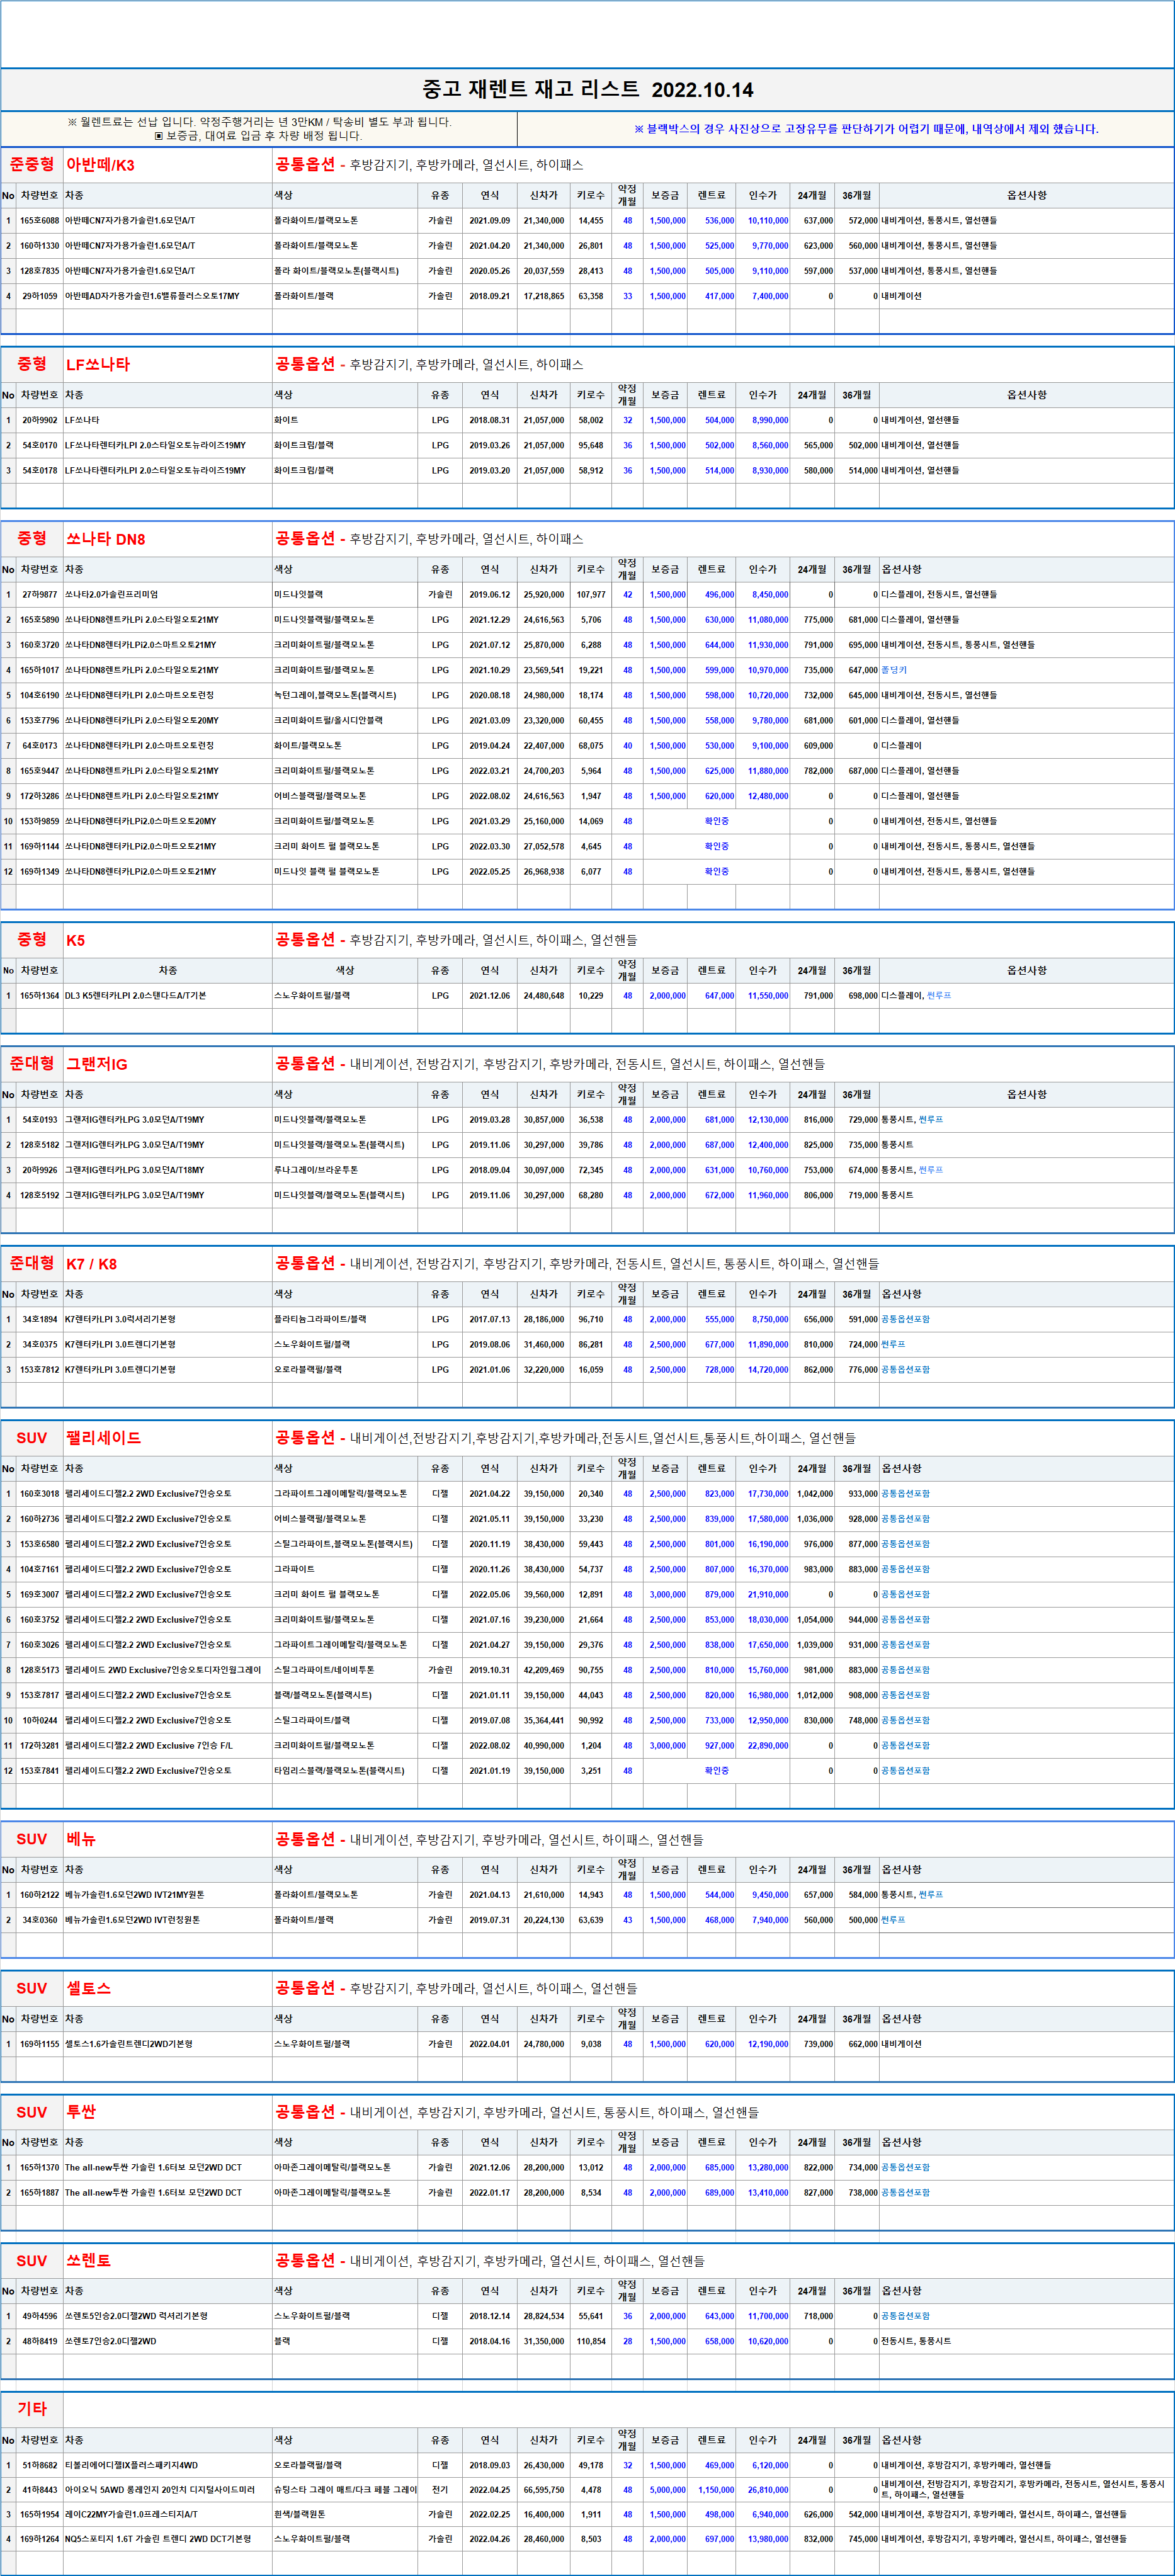Click purchase price 22,890,000
The width and height of the screenshot is (1175, 2576).
click(768, 1745)
